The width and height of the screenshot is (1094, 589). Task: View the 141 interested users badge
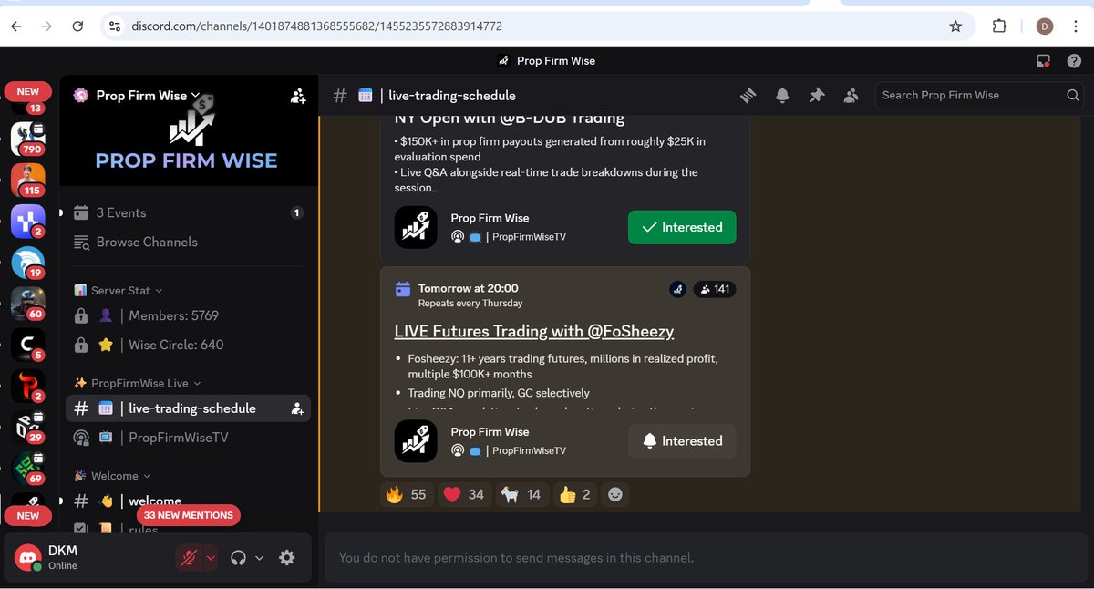click(714, 289)
